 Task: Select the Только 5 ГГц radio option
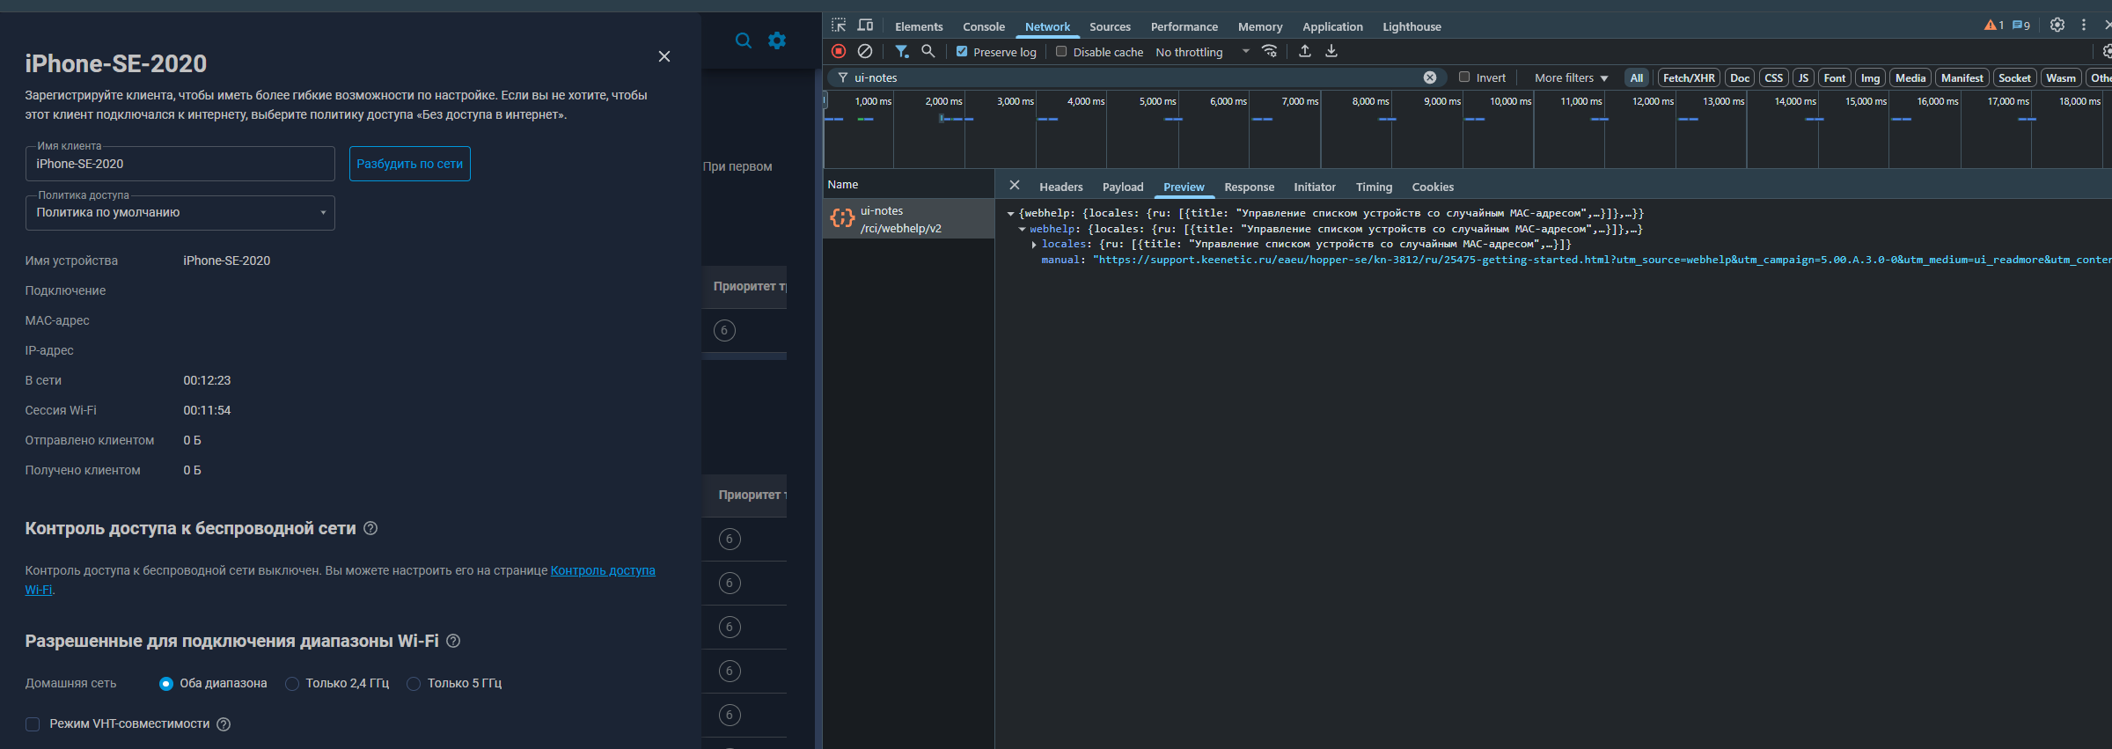pyautogui.click(x=414, y=684)
